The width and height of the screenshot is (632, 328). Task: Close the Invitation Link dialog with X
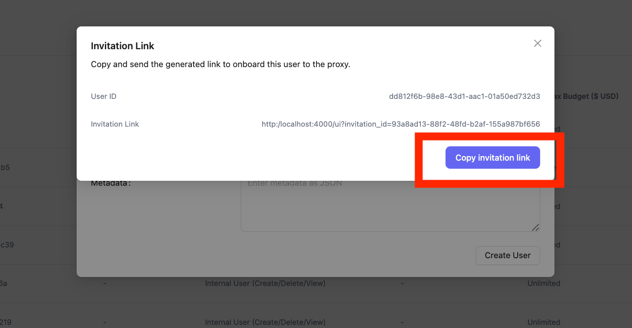537,43
